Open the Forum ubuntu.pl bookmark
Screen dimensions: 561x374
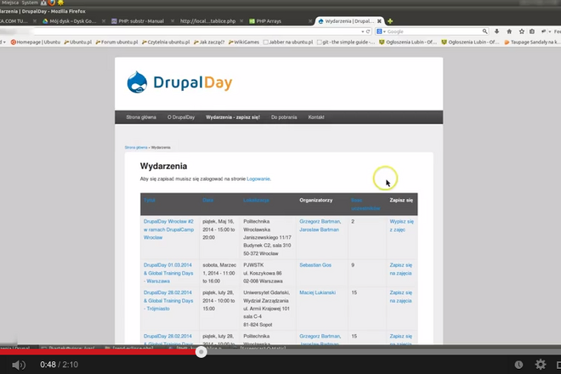(117, 42)
